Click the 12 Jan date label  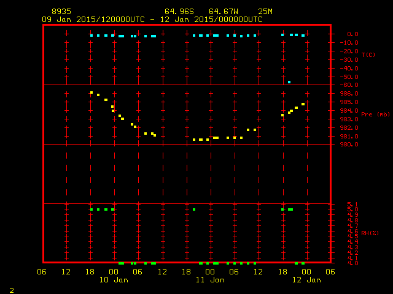pyautogui.click(x=306, y=280)
